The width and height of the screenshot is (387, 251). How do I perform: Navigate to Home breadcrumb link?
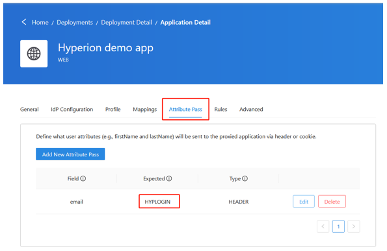(x=40, y=23)
